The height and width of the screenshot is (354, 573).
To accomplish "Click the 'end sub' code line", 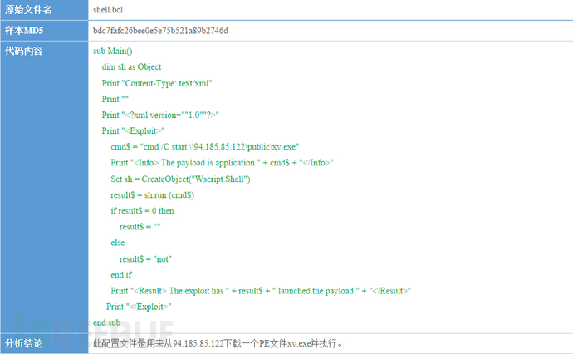I will pyautogui.click(x=106, y=322).
